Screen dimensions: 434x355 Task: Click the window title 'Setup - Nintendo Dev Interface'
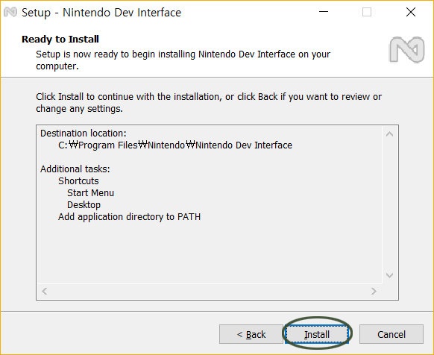click(x=101, y=13)
